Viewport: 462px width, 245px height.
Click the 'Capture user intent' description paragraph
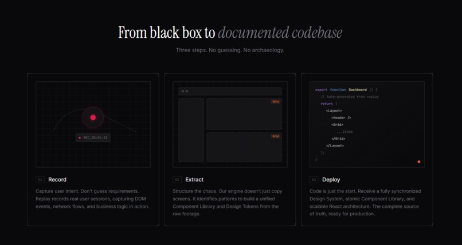coord(92,199)
